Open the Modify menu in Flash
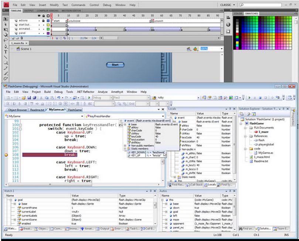The width and height of the screenshot is (299, 241). coord(54,5)
